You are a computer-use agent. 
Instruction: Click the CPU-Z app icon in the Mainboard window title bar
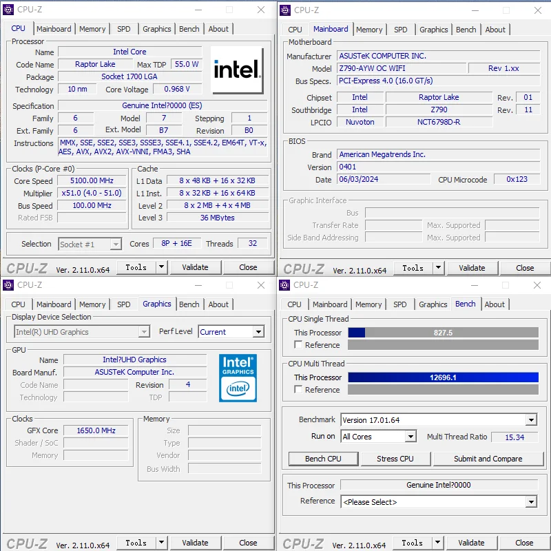[285, 10]
